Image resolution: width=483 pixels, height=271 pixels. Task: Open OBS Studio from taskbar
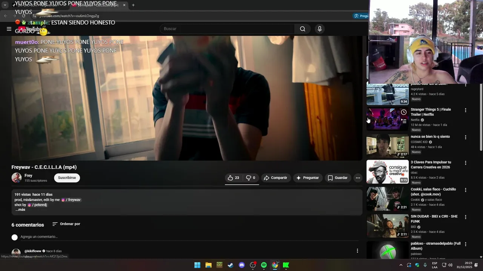[x=253, y=265]
